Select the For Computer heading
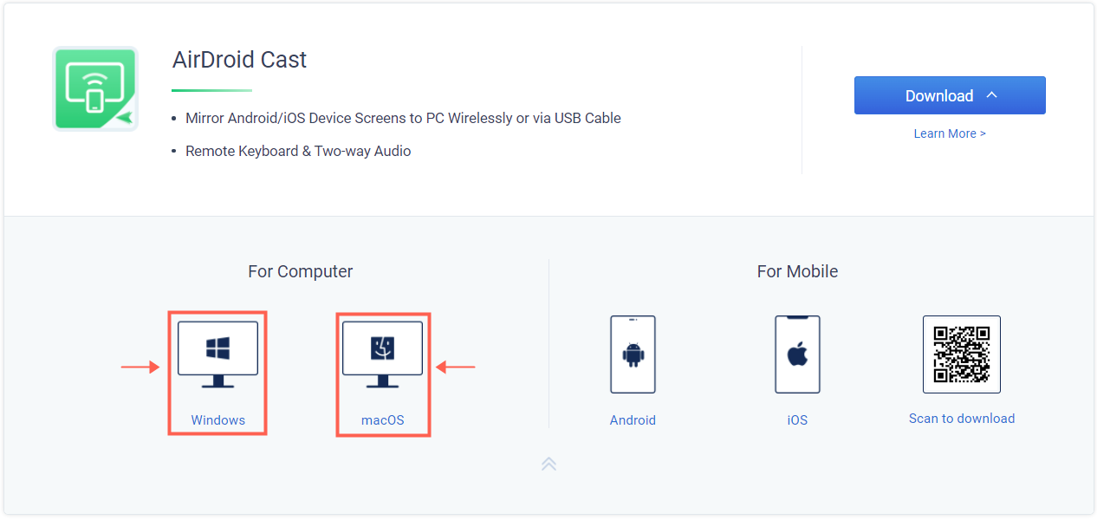This screenshot has height=520, width=1097. [301, 271]
